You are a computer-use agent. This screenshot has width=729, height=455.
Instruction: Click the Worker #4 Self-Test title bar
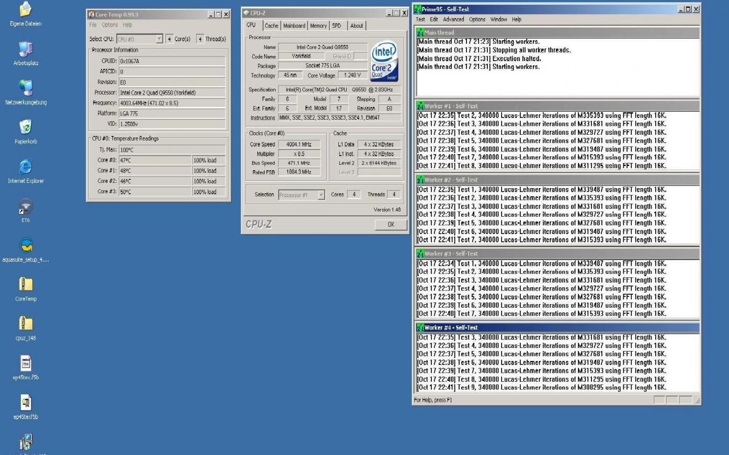coord(558,328)
